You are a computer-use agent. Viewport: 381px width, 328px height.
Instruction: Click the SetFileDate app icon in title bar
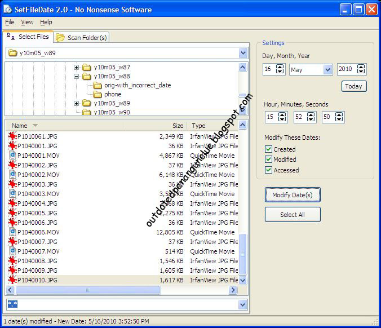8,9
